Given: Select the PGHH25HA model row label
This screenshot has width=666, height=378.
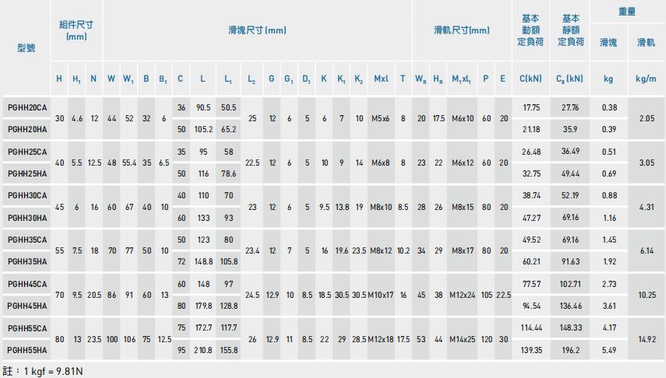Looking at the screenshot, I should click(x=26, y=173).
